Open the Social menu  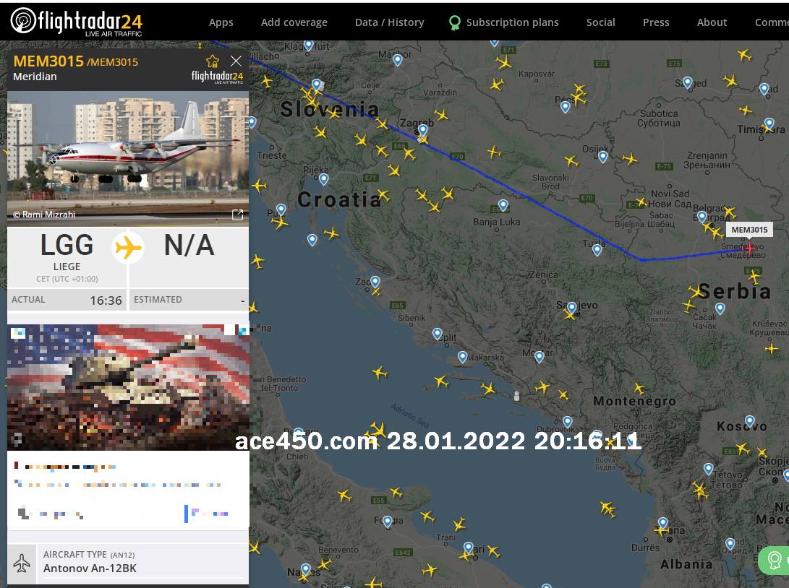coord(600,22)
